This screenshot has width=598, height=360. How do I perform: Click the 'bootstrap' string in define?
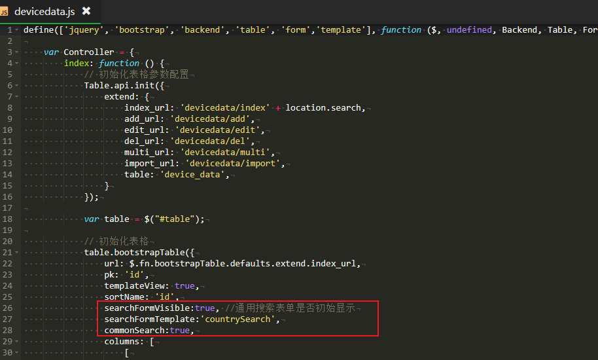pyautogui.click(x=142, y=29)
